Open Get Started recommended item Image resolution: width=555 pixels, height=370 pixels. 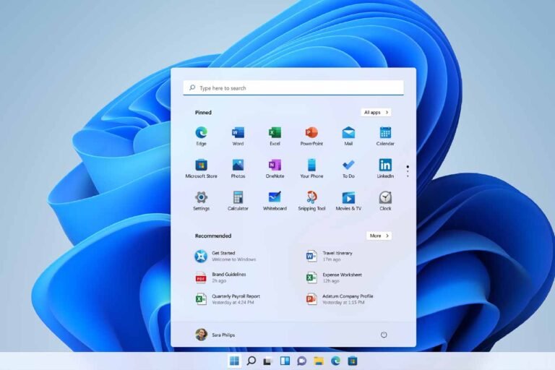click(225, 256)
